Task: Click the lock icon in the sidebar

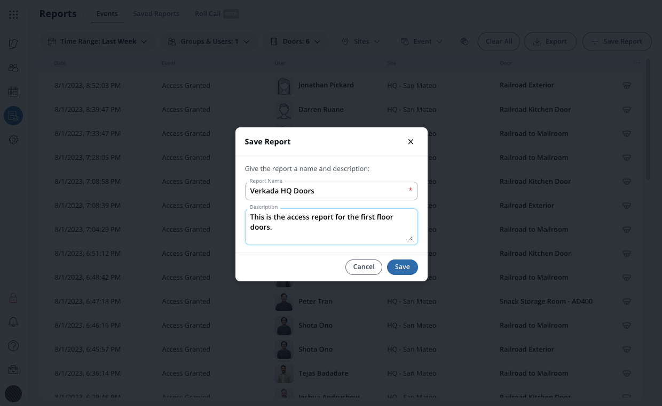Action: click(x=13, y=298)
